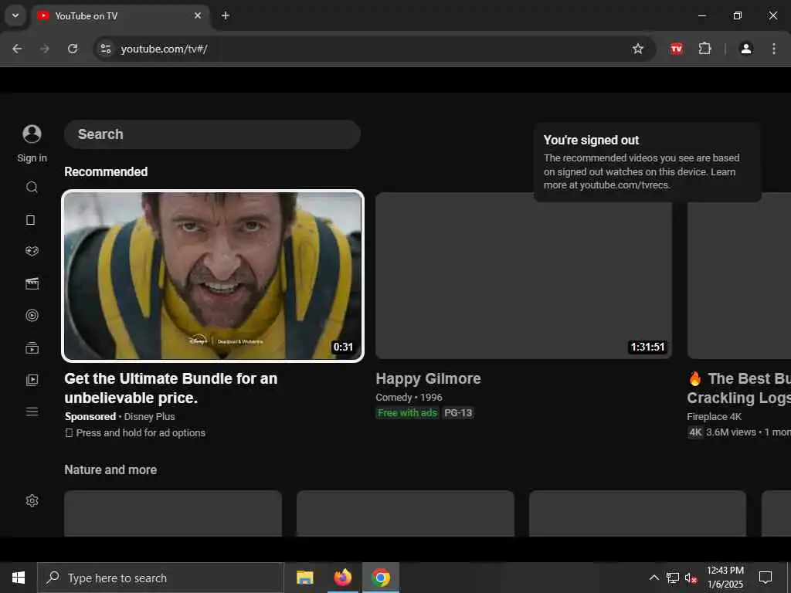Screen dimensions: 791x593
Task: Open the Windows Start menu
Action: pos(19,578)
